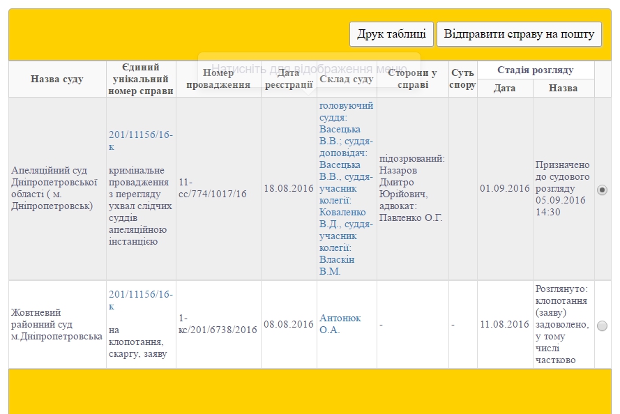Screen dimensions: 620x414
Task: Click the "Суть спору" column header
Action: (x=462, y=79)
